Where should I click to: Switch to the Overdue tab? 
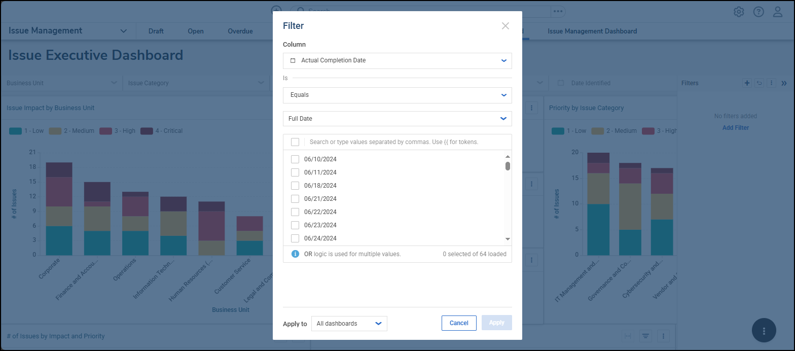240,31
